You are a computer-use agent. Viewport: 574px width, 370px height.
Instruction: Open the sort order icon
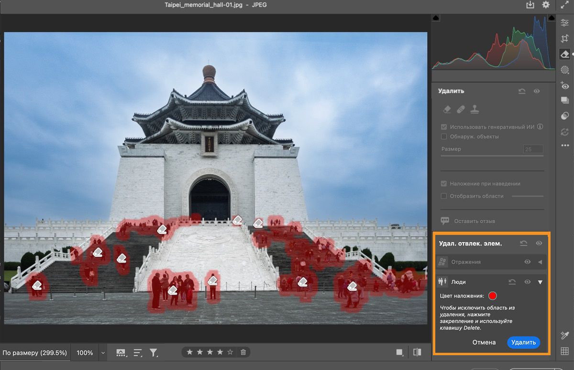pyautogui.click(x=138, y=353)
